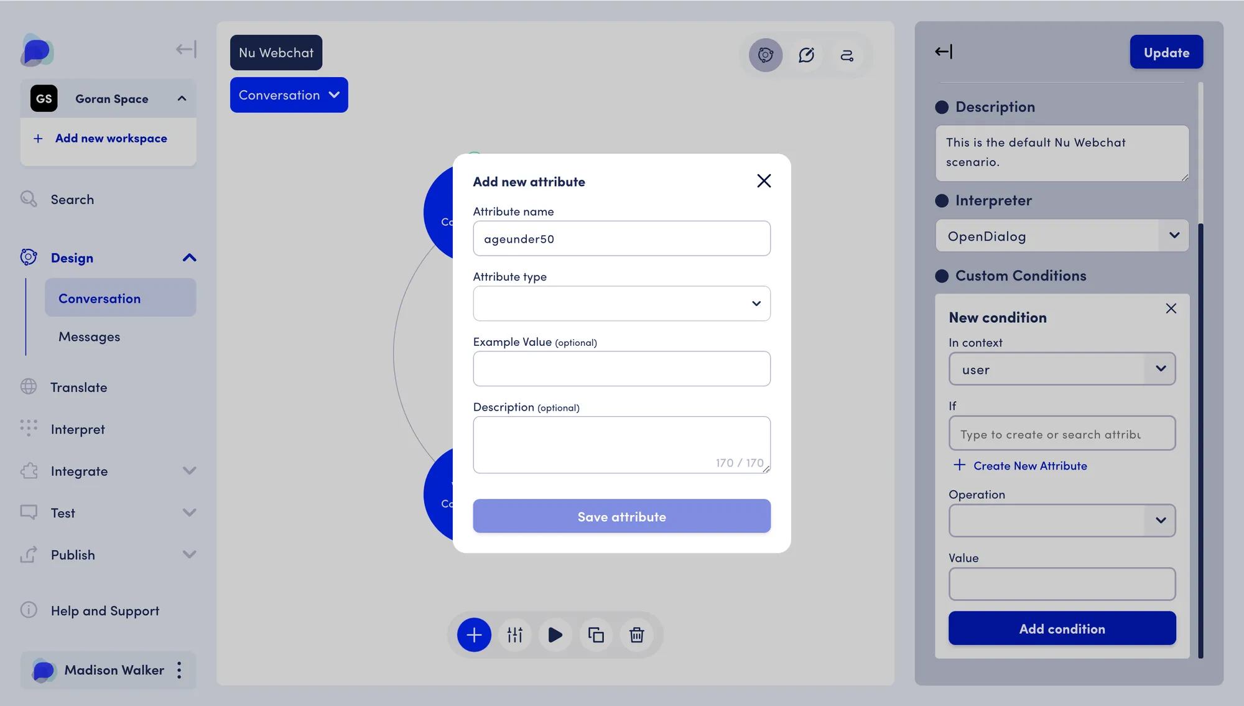Click the Help and Support info icon
Viewport: 1244px width, 706px height.
click(x=29, y=610)
